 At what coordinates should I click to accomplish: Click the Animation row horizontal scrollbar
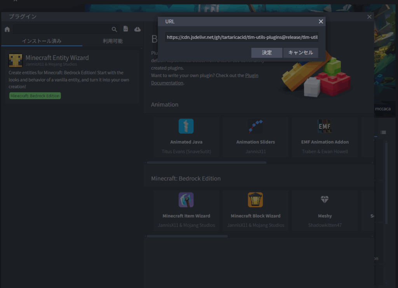coord(206,162)
